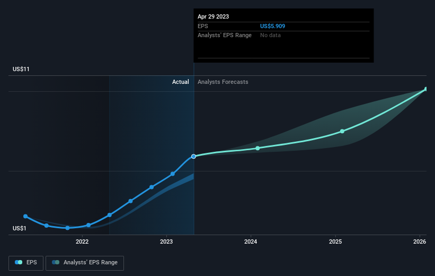This screenshot has width=435, height=276.
Task: Click the Apr 29 2023 tooltip date
Action: pyautogui.click(x=213, y=16)
